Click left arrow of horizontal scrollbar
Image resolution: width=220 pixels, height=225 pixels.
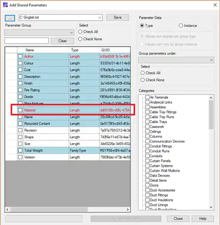click(x=7, y=209)
